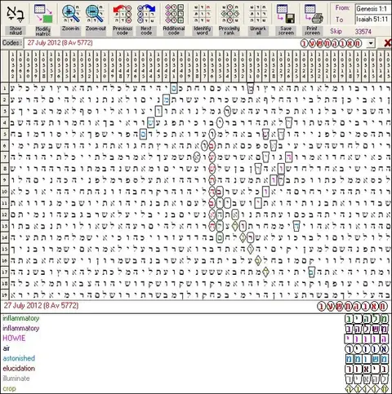Screen dimensions: 392x394
Task: Click the Skip label
Action: [336, 32]
